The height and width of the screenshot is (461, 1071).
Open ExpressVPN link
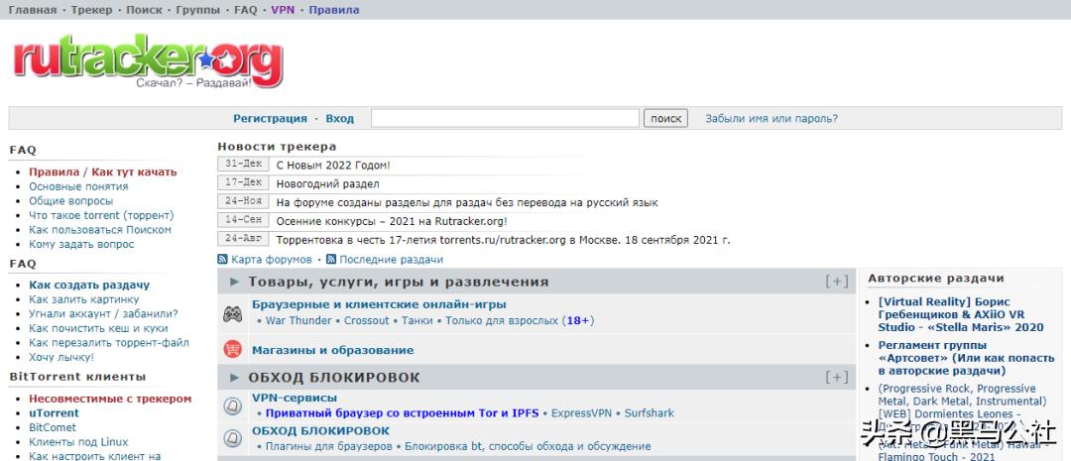pos(580,413)
